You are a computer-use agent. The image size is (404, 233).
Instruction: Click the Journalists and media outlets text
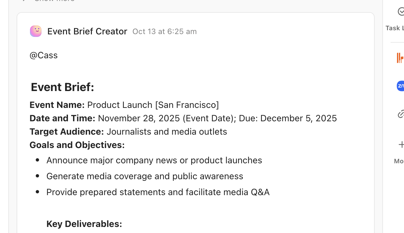coord(167,132)
